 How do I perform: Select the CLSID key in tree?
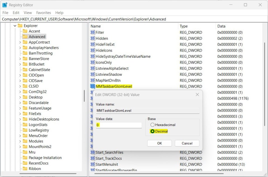[x=34, y=86]
